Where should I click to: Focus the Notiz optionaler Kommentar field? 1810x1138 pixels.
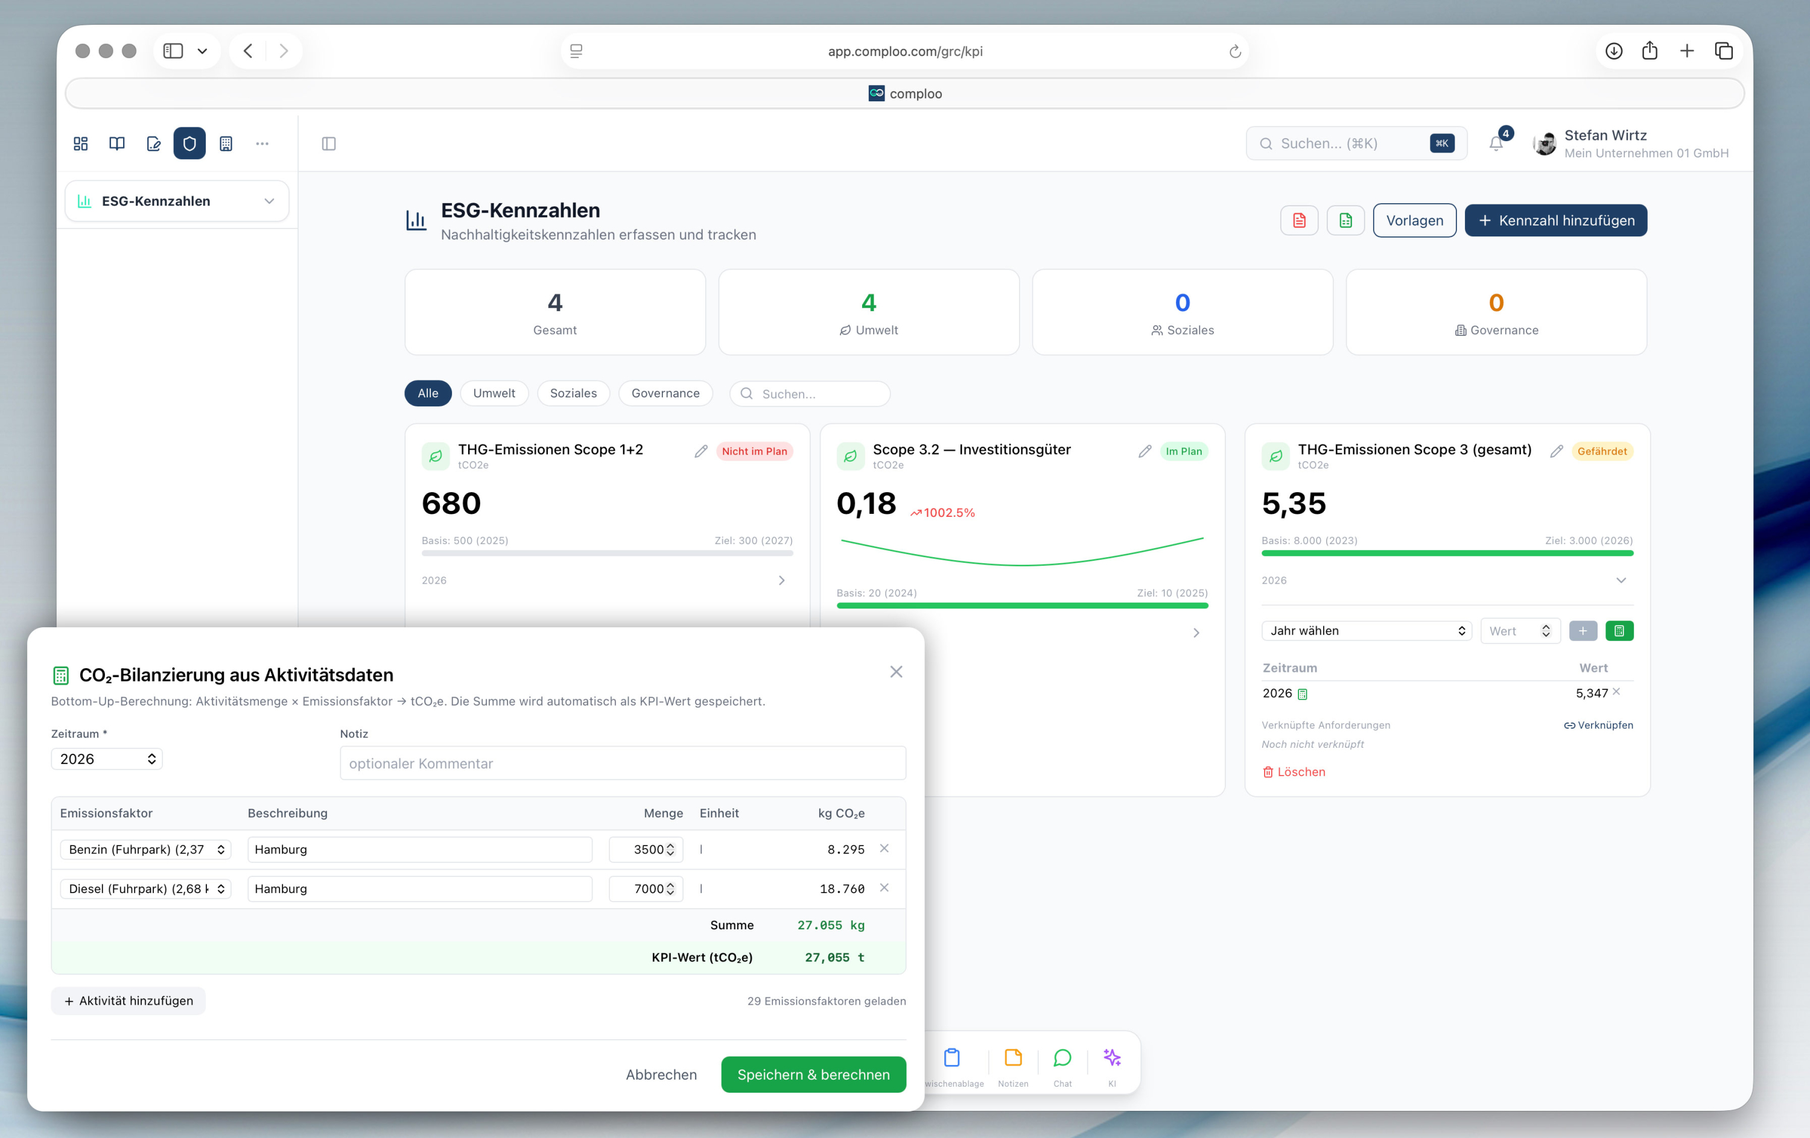(x=623, y=763)
